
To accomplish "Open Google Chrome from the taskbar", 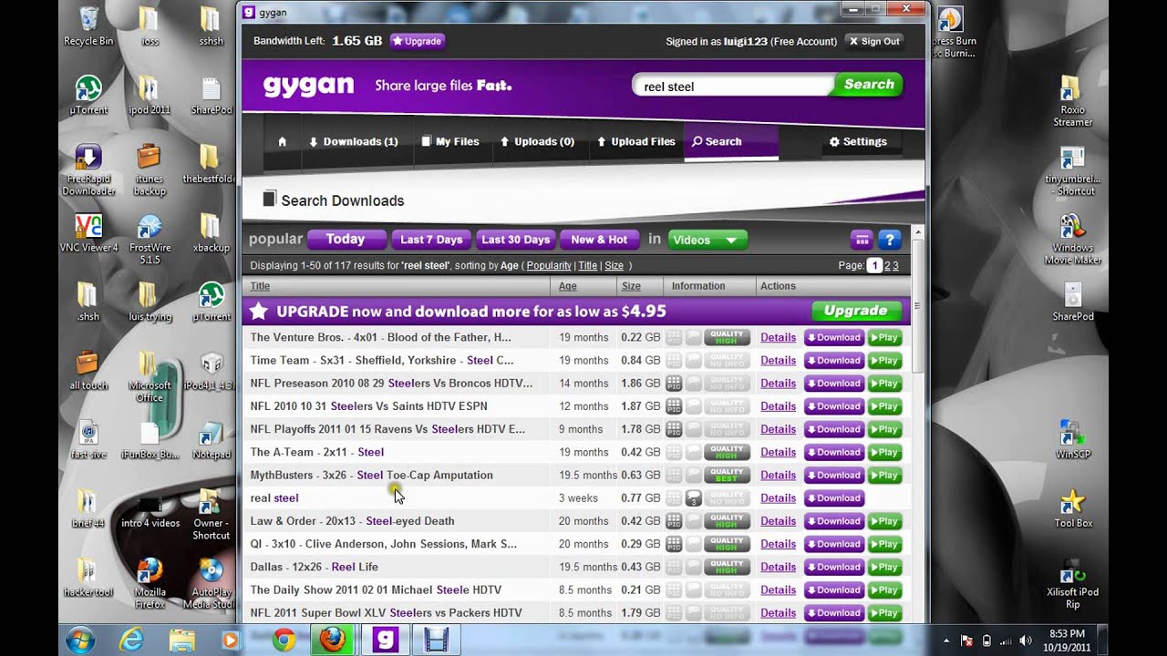I will [284, 641].
